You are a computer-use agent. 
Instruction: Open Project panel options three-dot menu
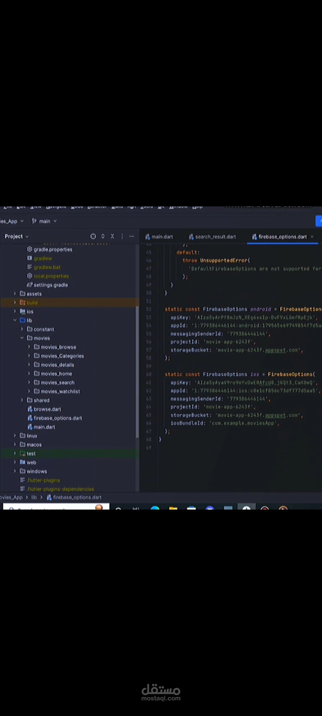coord(122,236)
